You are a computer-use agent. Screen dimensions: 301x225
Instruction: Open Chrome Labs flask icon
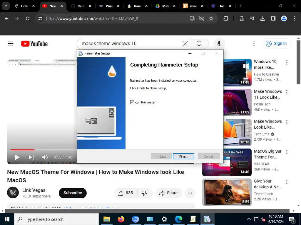[x=242, y=18]
